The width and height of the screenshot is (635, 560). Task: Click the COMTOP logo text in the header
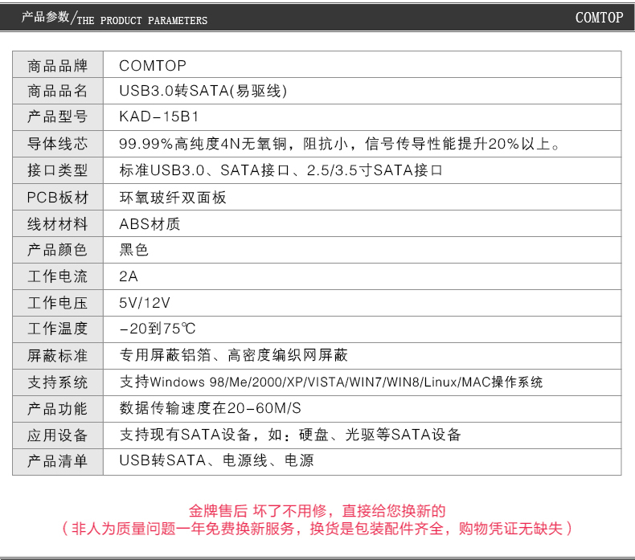tap(599, 18)
